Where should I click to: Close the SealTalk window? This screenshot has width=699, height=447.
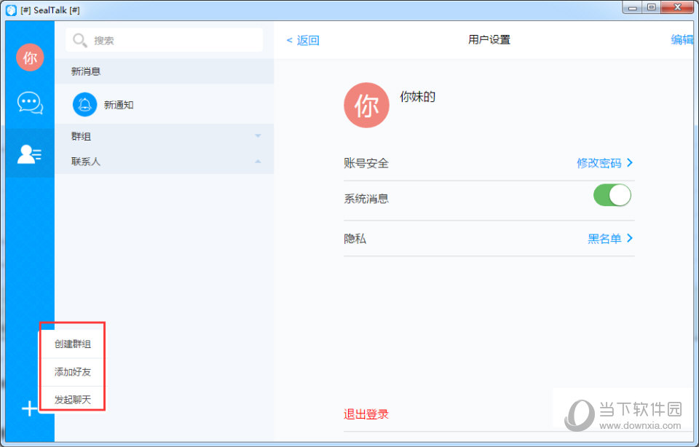click(x=678, y=7)
